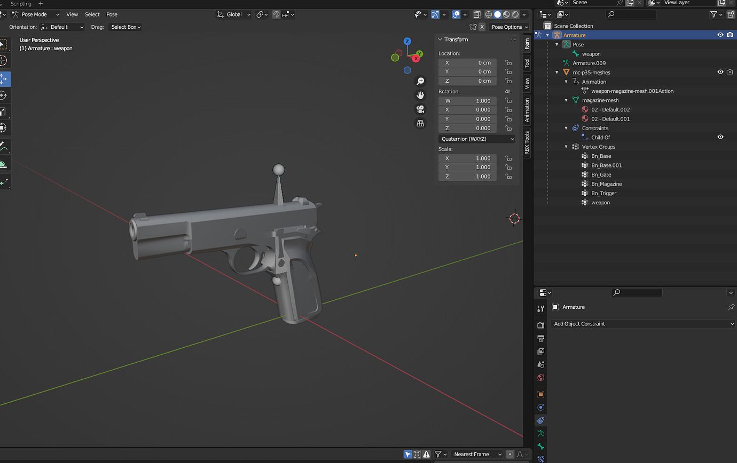Screen dimensions: 737x463
Task: Open the Quaternion (WXYZ) rotation mode dropdown
Action: 477,139
